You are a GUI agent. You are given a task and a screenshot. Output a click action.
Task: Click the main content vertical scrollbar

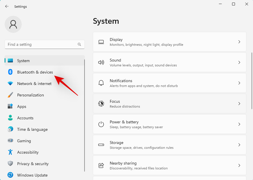pos(252,81)
